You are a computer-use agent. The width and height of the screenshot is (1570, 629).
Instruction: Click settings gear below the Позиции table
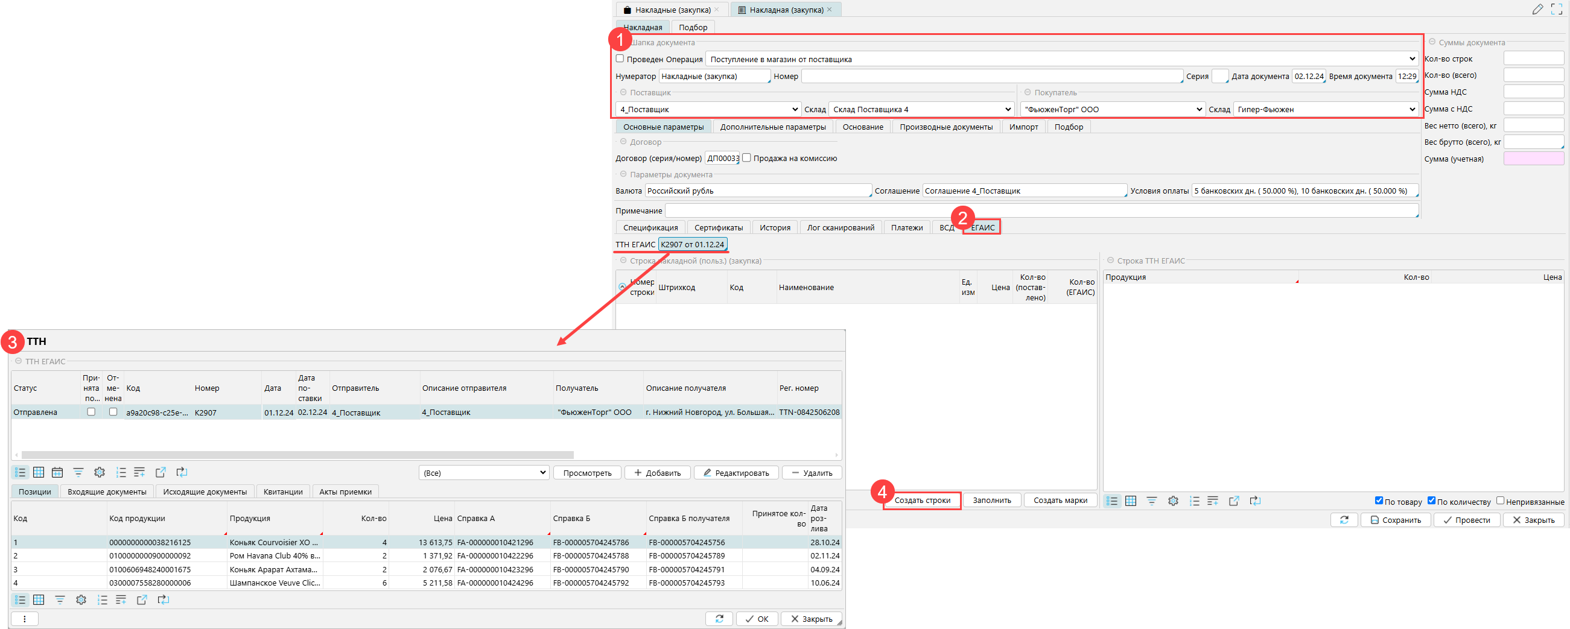point(81,601)
